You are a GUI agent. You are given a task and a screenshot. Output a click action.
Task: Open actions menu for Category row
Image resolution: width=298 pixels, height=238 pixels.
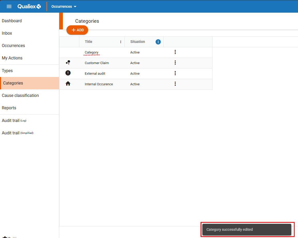[175, 52]
